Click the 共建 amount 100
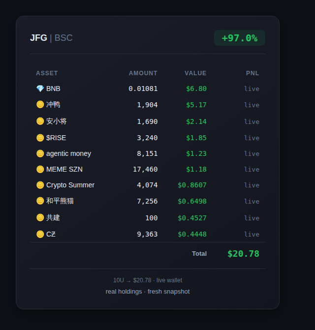The image size is (315, 330). click(x=152, y=218)
